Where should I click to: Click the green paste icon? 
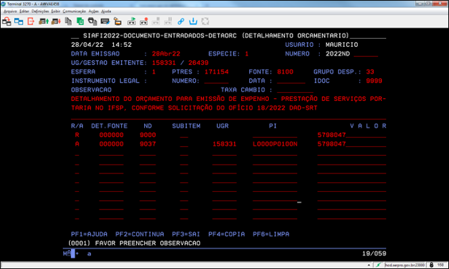pyautogui.click(x=80, y=21)
